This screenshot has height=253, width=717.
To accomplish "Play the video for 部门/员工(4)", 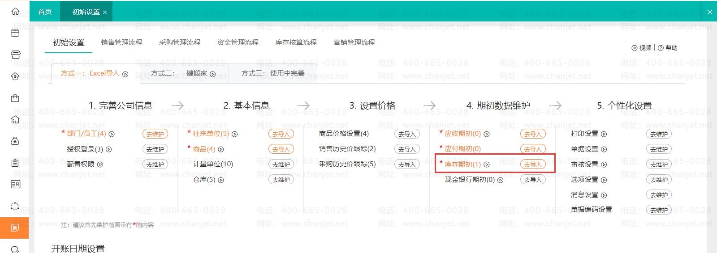I will click(x=112, y=134).
